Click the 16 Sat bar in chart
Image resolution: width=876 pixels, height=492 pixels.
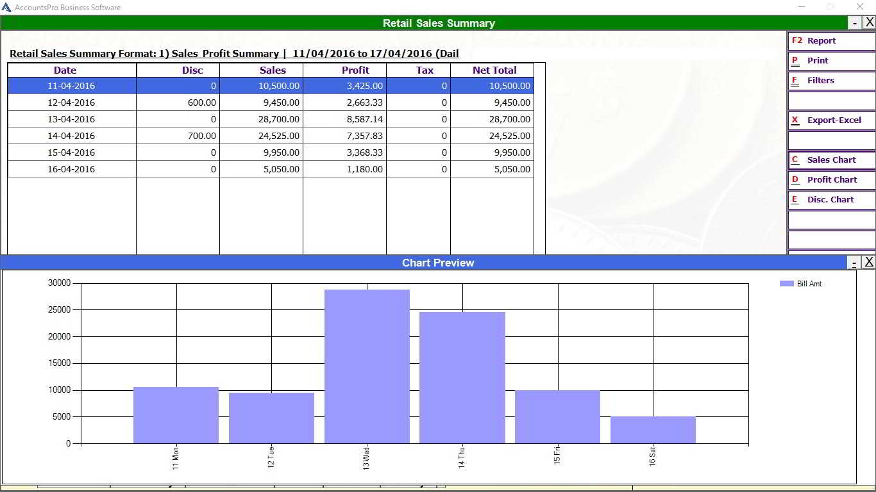tap(653, 430)
